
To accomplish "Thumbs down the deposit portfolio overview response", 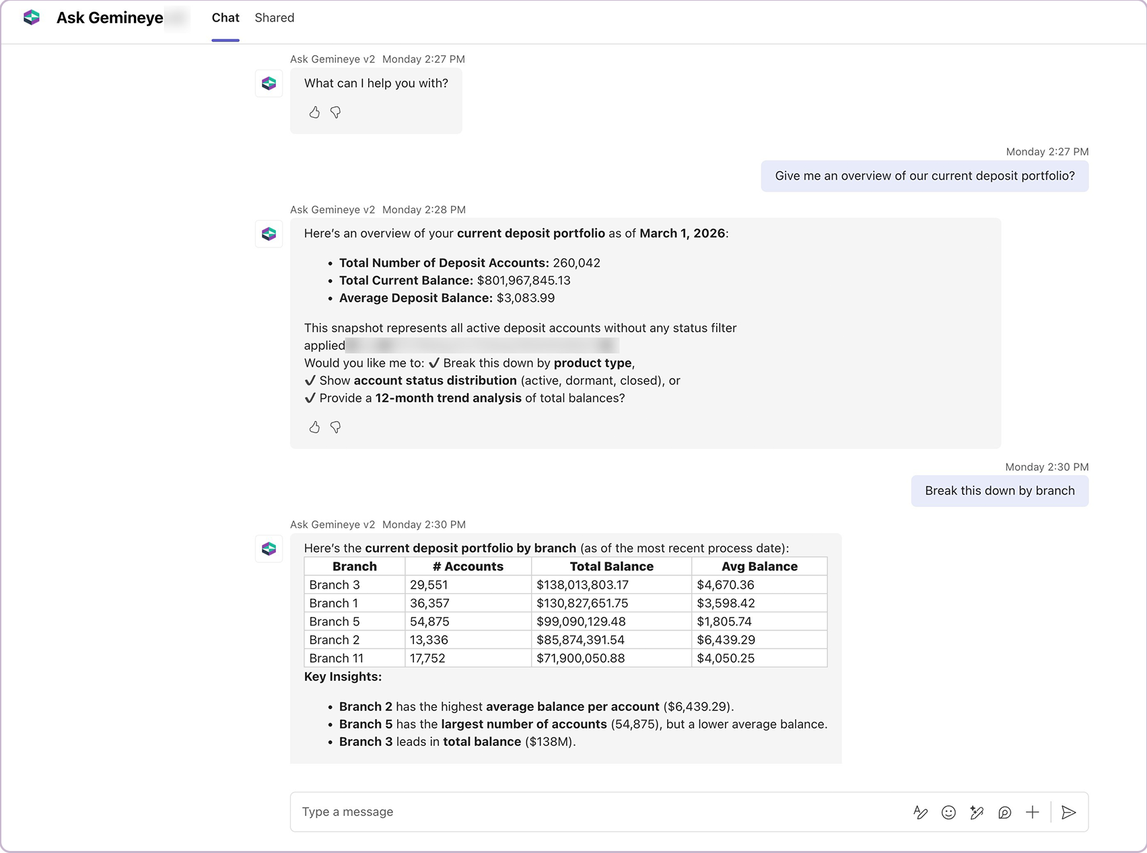I will pyautogui.click(x=335, y=427).
